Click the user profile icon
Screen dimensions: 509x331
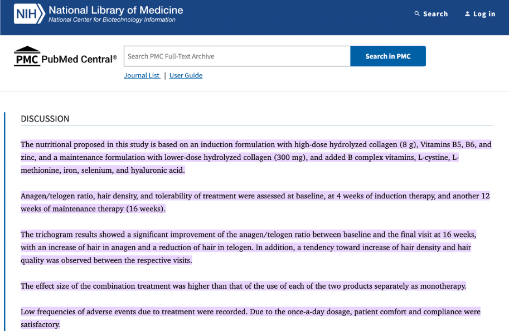pyautogui.click(x=467, y=13)
